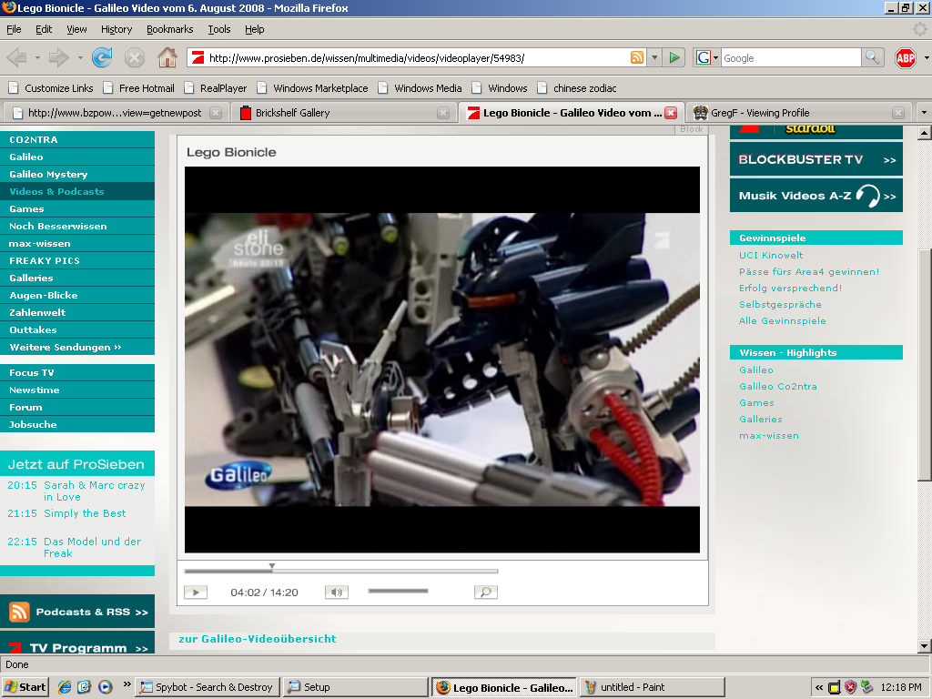Viewport: 932px width, 699px height.
Task: Click the Google search box
Action: (x=791, y=57)
